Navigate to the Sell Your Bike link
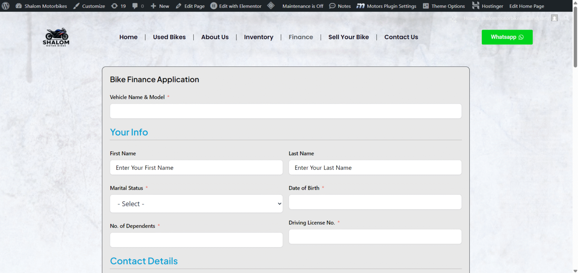The width and height of the screenshot is (578, 273). 348,37
